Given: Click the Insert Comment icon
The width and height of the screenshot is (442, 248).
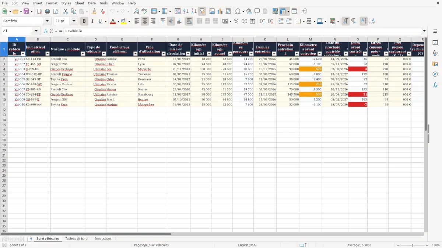Looking at the screenshot, I should [x=257, y=11].
